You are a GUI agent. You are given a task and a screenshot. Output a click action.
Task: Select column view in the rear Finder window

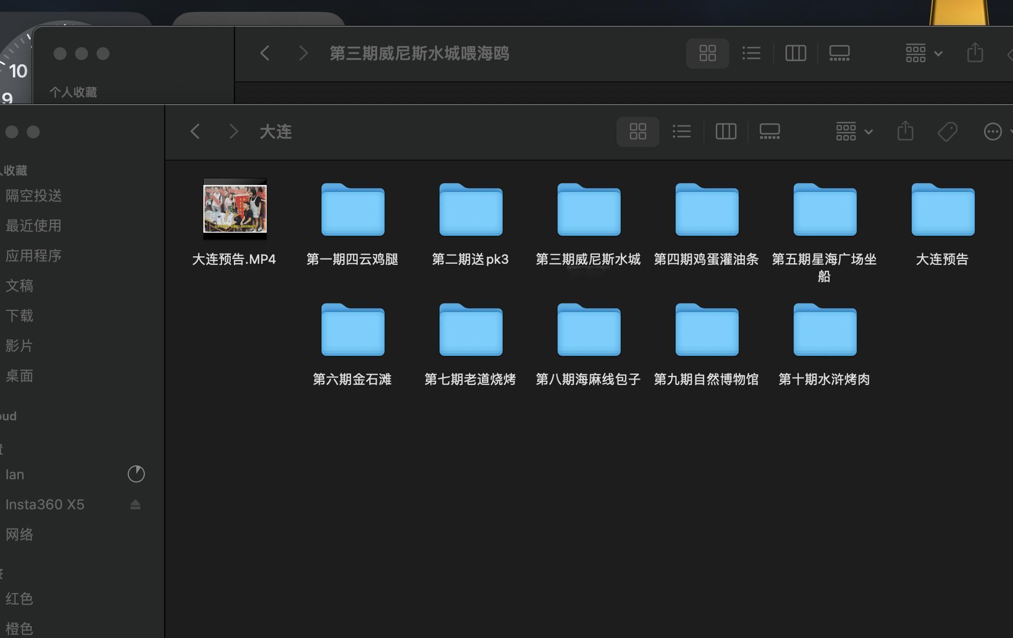click(x=795, y=53)
